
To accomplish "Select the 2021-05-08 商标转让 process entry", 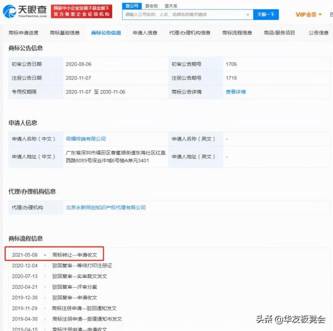I will [x=54, y=254].
